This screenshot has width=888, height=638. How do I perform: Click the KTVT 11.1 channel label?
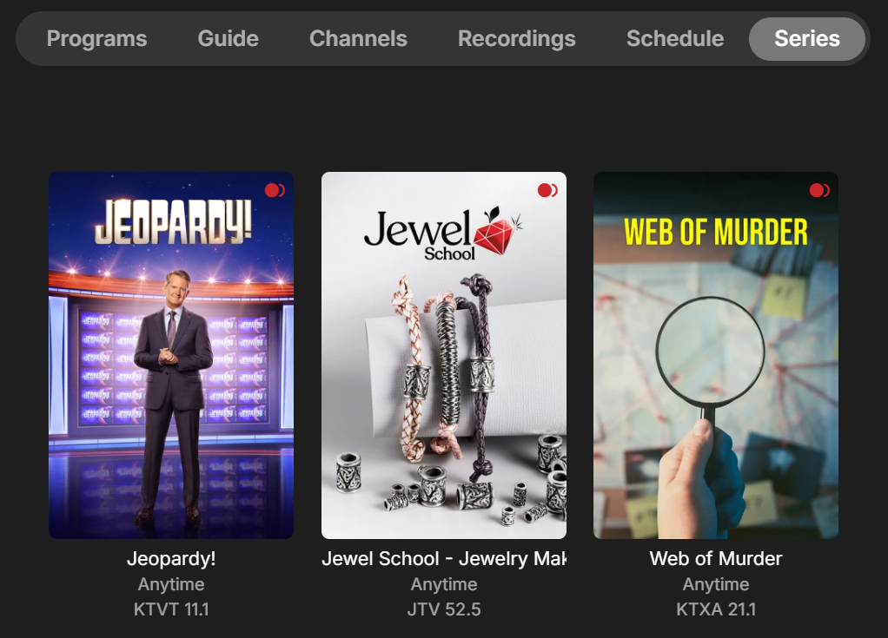pyautogui.click(x=171, y=609)
